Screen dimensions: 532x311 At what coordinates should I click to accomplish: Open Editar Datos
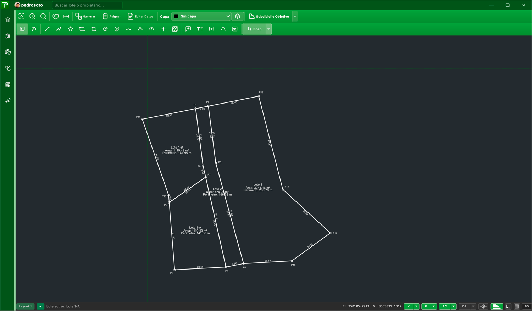click(140, 16)
